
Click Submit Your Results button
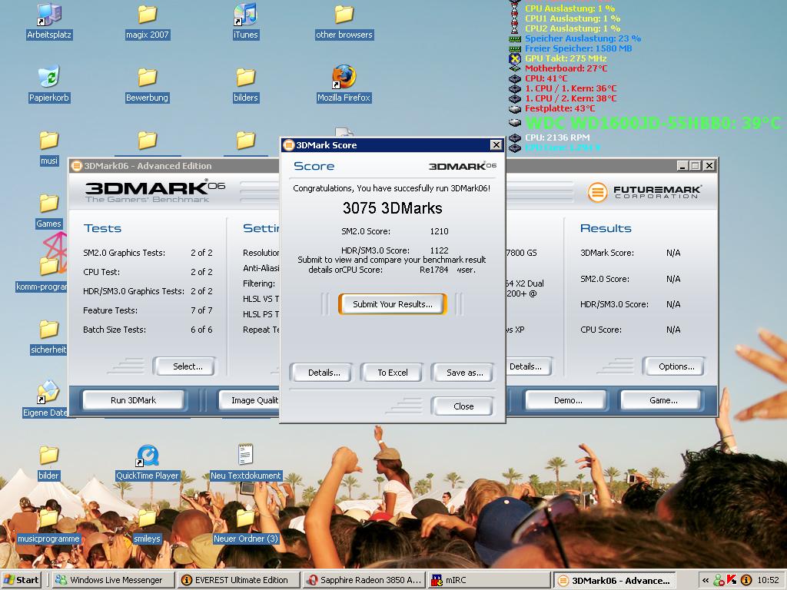tap(393, 304)
